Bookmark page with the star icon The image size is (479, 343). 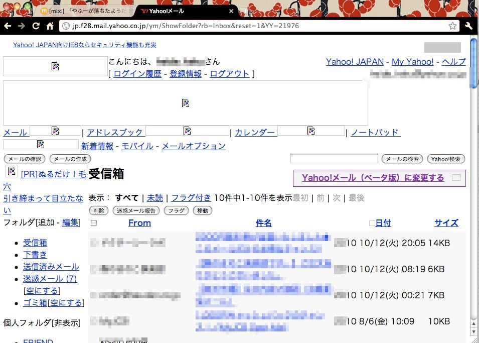pos(452,26)
